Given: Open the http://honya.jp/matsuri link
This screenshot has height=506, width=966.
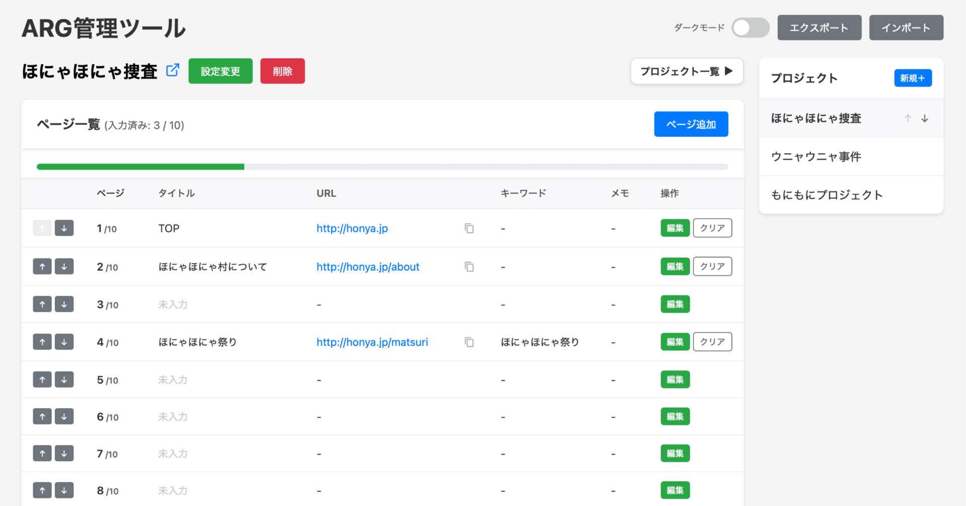Looking at the screenshot, I should pyautogui.click(x=372, y=342).
